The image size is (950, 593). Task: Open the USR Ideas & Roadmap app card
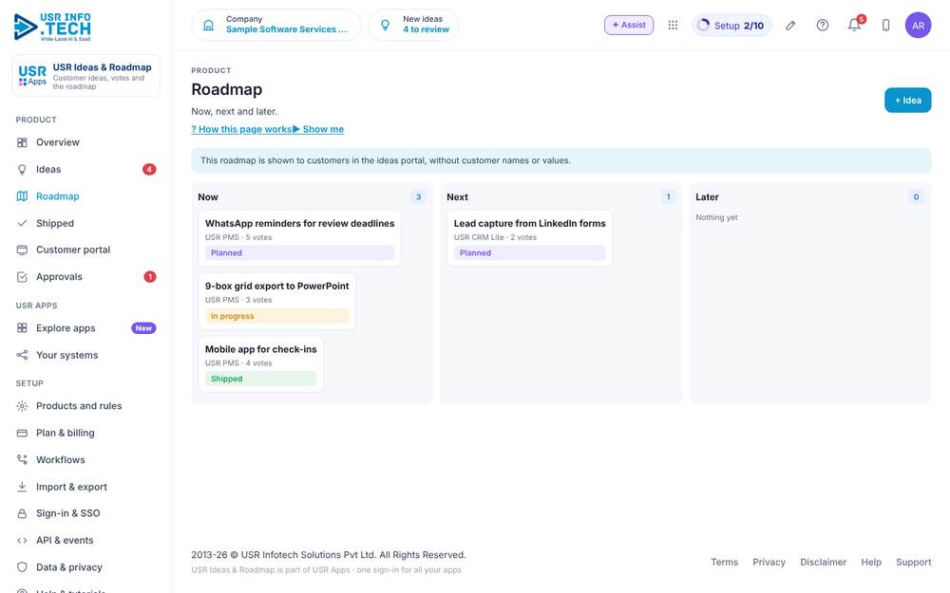coord(86,76)
